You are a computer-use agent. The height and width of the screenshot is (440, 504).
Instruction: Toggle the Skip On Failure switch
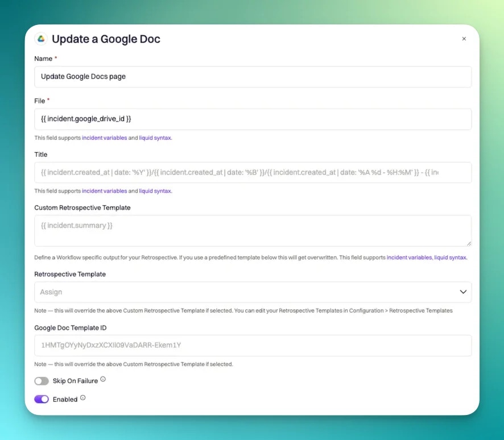pos(42,381)
